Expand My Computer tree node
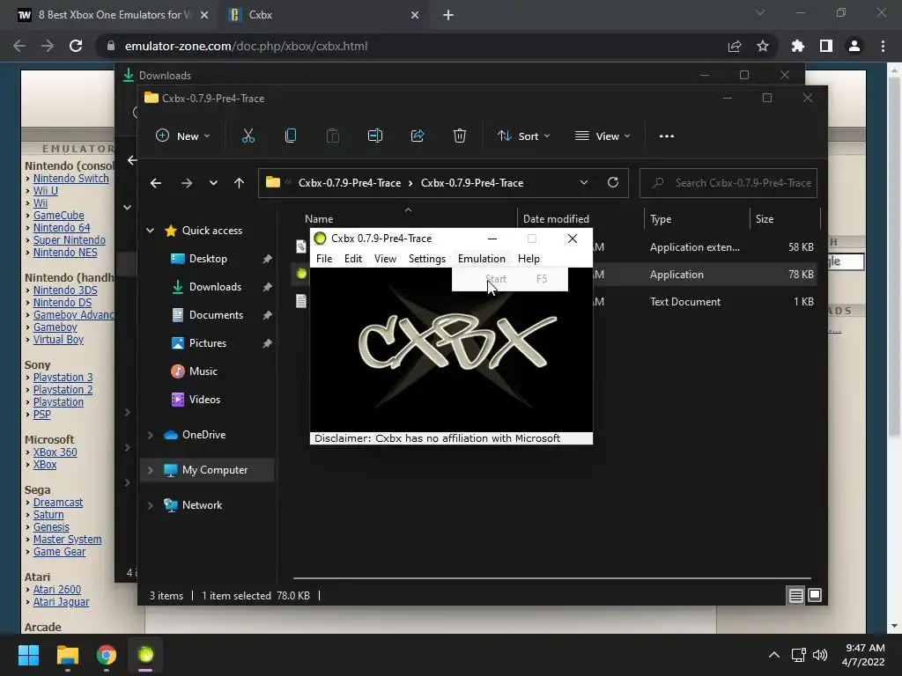 (150, 470)
